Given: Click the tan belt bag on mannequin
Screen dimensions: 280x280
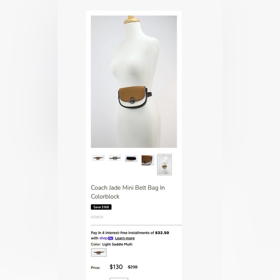Looking at the screenshot, I should point(133,98).
